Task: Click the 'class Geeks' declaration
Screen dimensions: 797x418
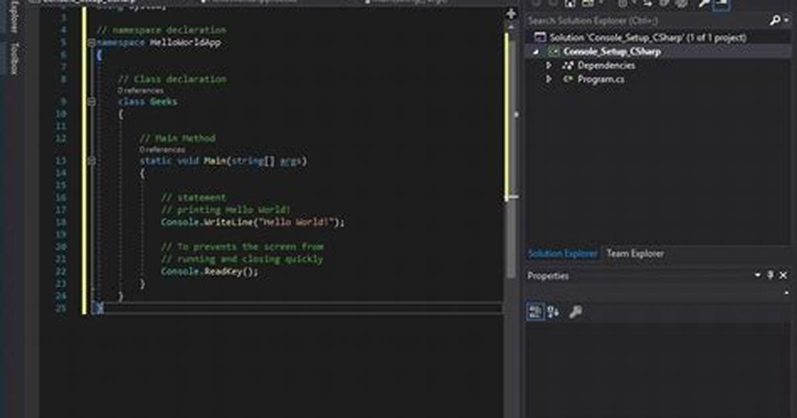Action: point(147,102)
